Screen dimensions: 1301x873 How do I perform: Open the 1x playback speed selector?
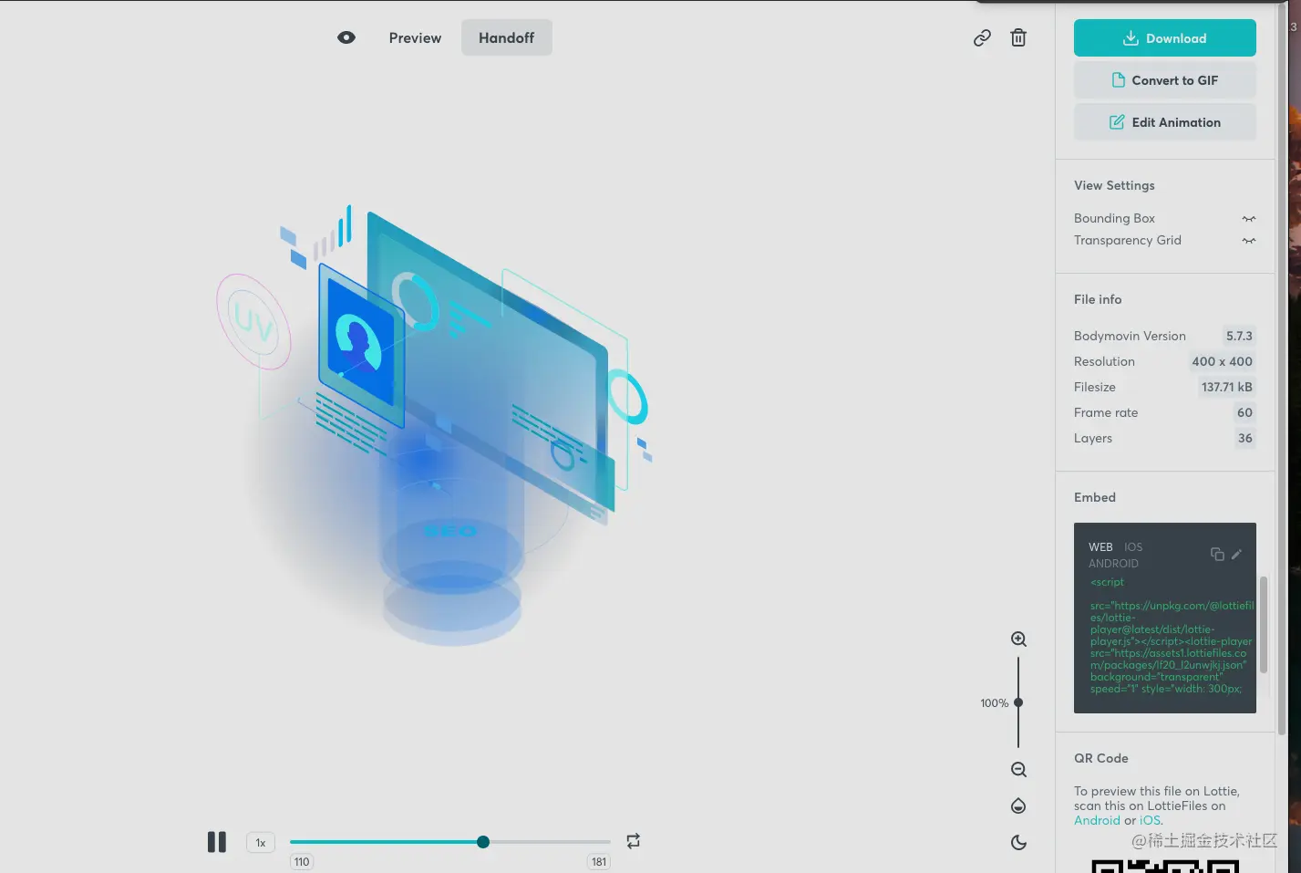click(261, 843)
